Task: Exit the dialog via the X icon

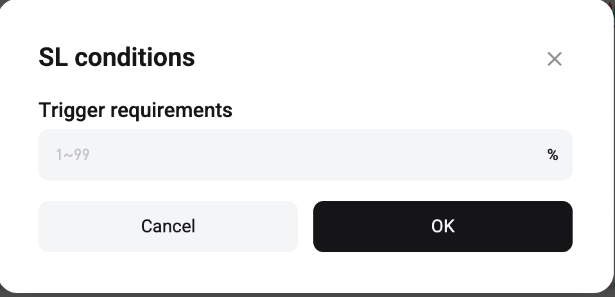Action: [554, 59]
